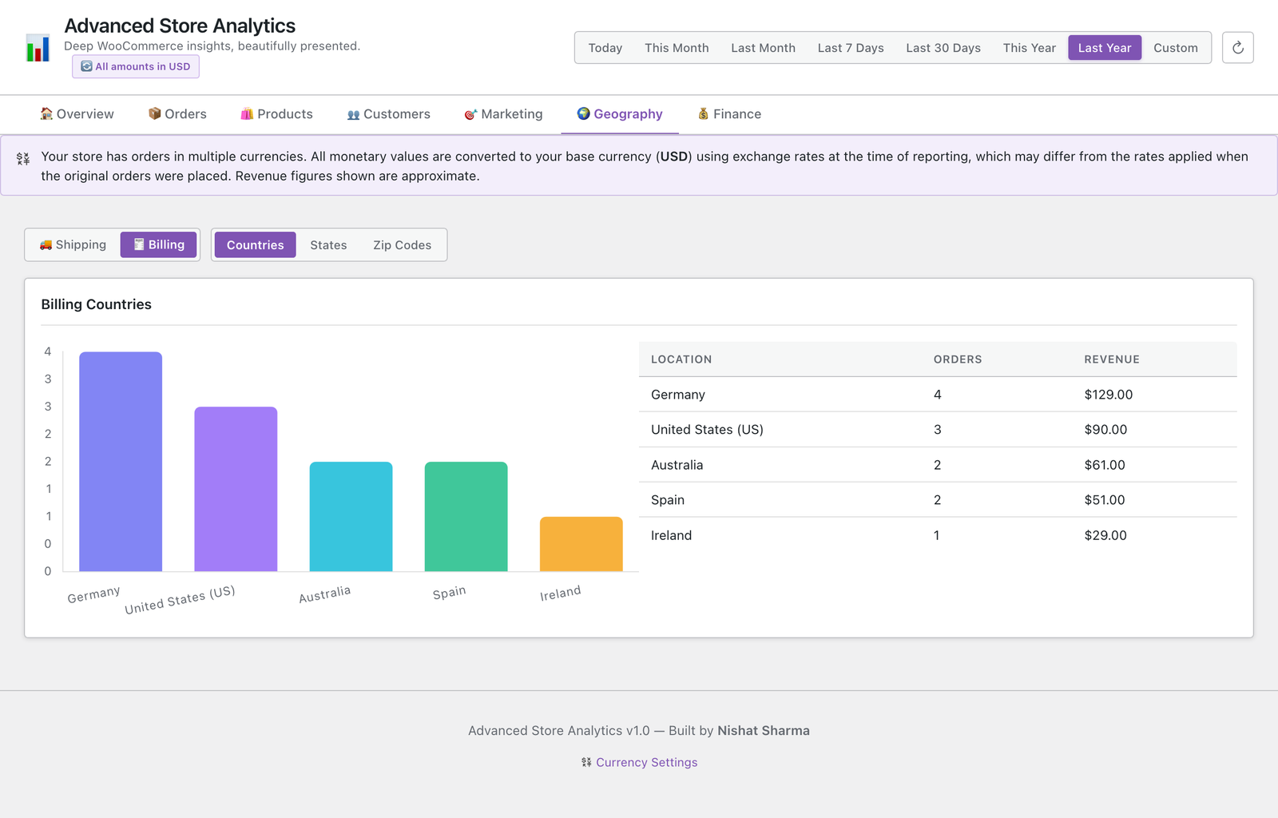Click the Spain cell in the table
This screenshot has width=1278, height=818.
[668, 500]
